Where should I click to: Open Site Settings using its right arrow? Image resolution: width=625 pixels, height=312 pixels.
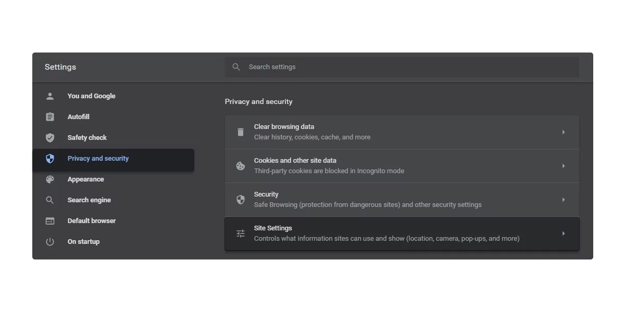(564, 233)
